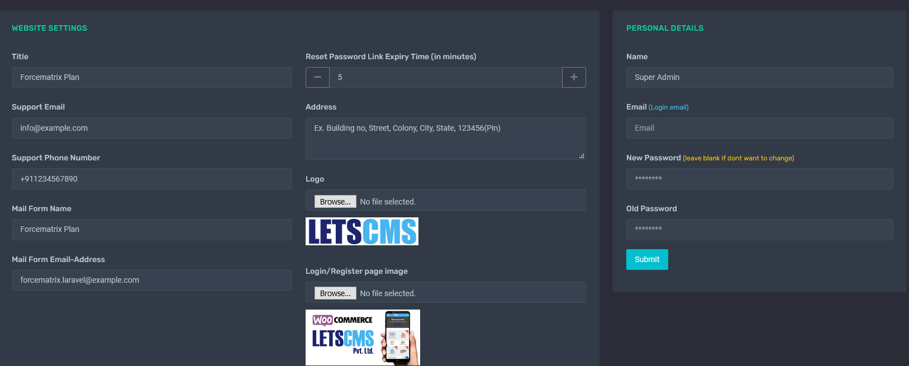
Task: Click the Logo file input's 'No file selected' text
Action: pyautogui.click(x=388, y=202)
